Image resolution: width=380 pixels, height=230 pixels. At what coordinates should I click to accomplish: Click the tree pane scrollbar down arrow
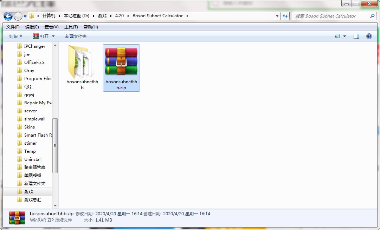click(55, 205)
